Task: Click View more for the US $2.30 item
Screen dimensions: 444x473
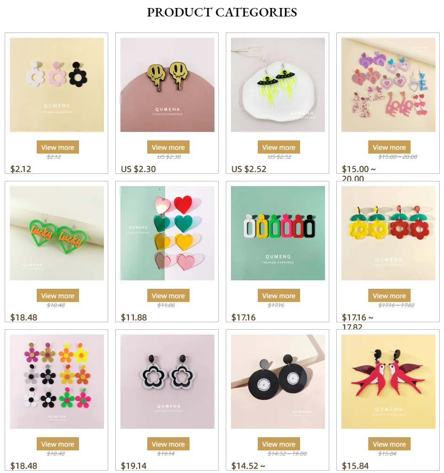Action: 168,147
